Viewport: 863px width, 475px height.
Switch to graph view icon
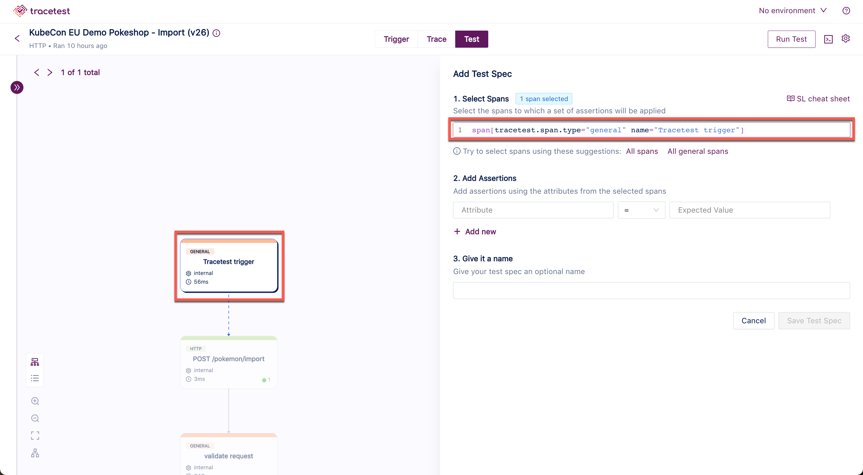coord(35,362)
